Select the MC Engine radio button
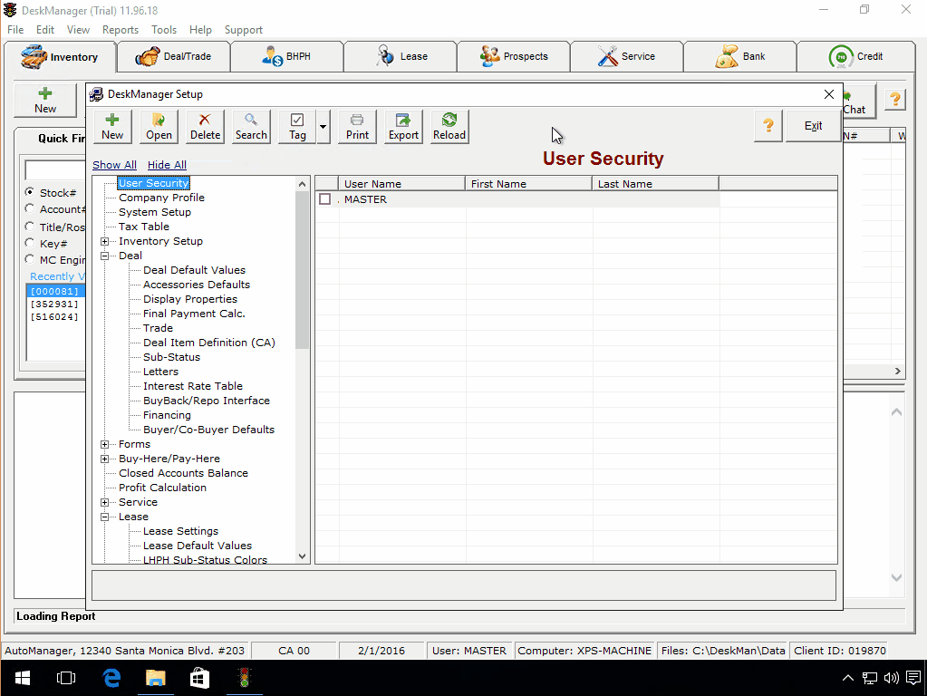This screenshot has width=927, height=696. click(x=30, y=259)
